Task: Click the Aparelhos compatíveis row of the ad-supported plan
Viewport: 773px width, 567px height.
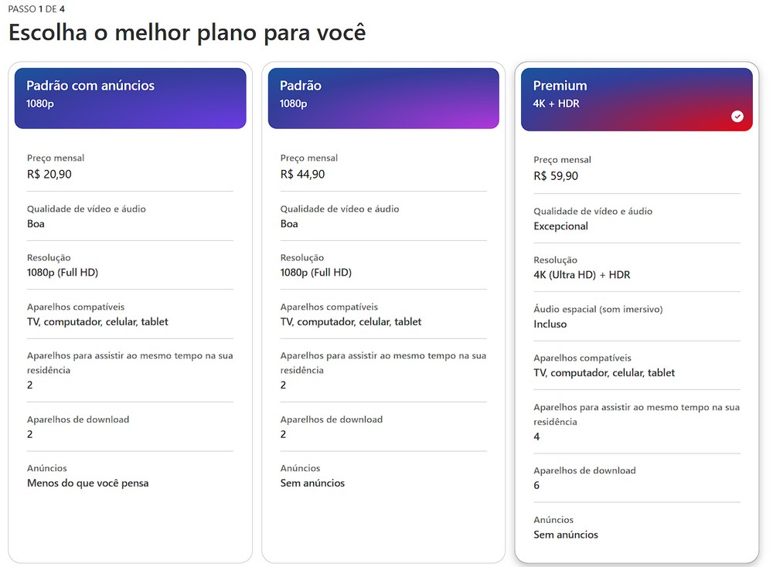Action: (130, 314)
